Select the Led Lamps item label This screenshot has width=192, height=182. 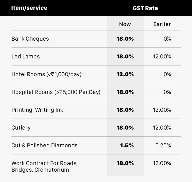click(25, 57)
